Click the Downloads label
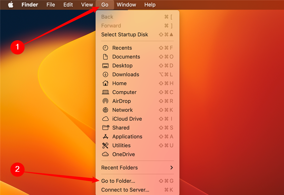 coord(126,74)
